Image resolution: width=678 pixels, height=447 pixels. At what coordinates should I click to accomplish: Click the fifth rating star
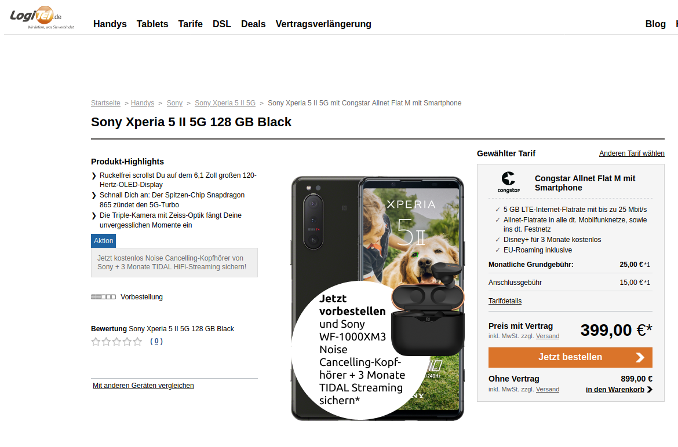pos(137,342)
